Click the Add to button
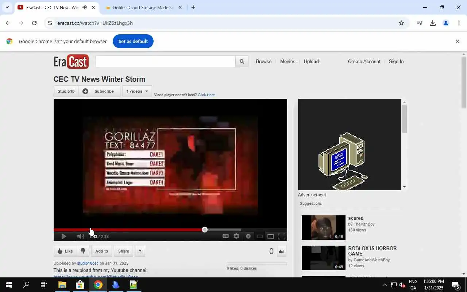467x292 pixels. click(101, 251)
